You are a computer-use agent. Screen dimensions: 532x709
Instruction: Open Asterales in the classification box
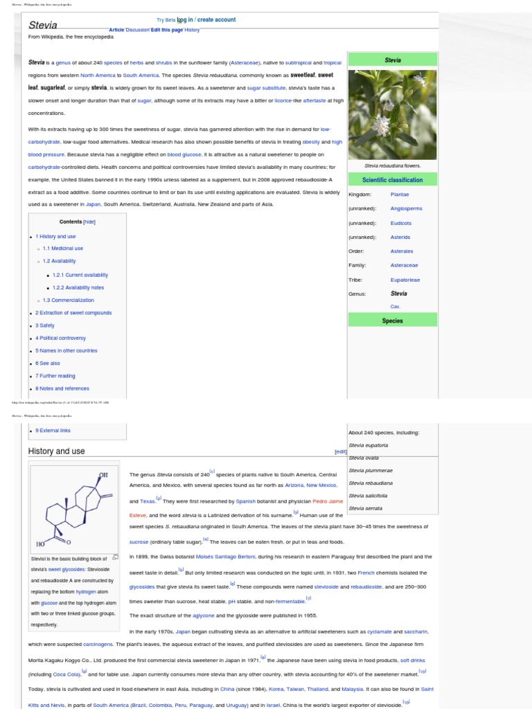click(402, 251)
